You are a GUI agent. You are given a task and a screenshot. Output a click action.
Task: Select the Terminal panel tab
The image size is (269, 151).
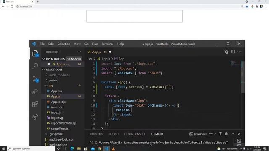(x=157, y=134)
